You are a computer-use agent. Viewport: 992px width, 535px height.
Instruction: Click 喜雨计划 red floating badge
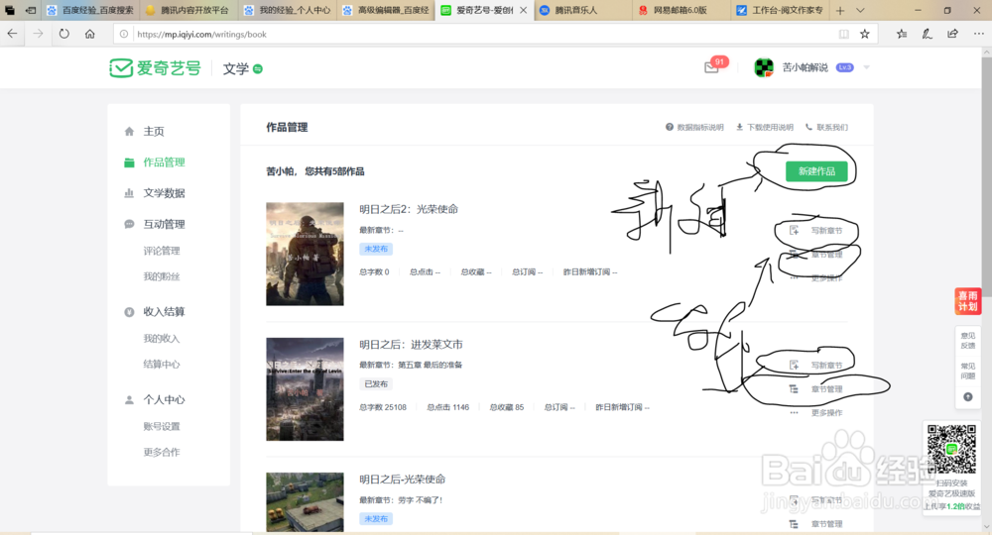click(967, 301)
